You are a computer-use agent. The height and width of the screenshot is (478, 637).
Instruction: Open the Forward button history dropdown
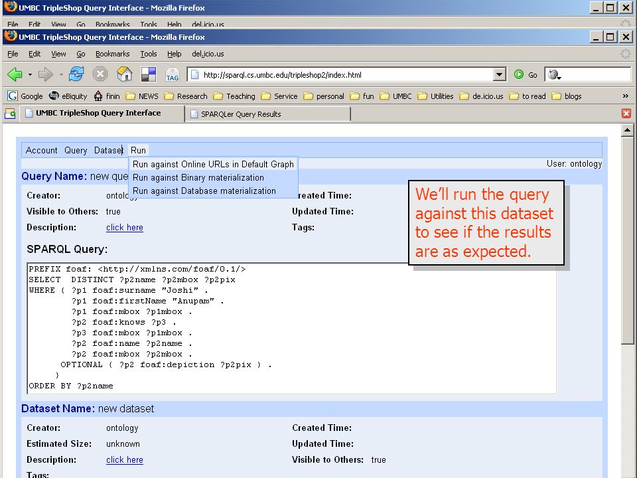click(61, 74)
